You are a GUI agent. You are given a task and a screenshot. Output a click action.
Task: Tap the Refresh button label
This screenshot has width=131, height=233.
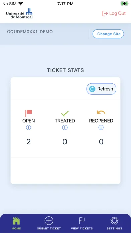click(105, 89)
